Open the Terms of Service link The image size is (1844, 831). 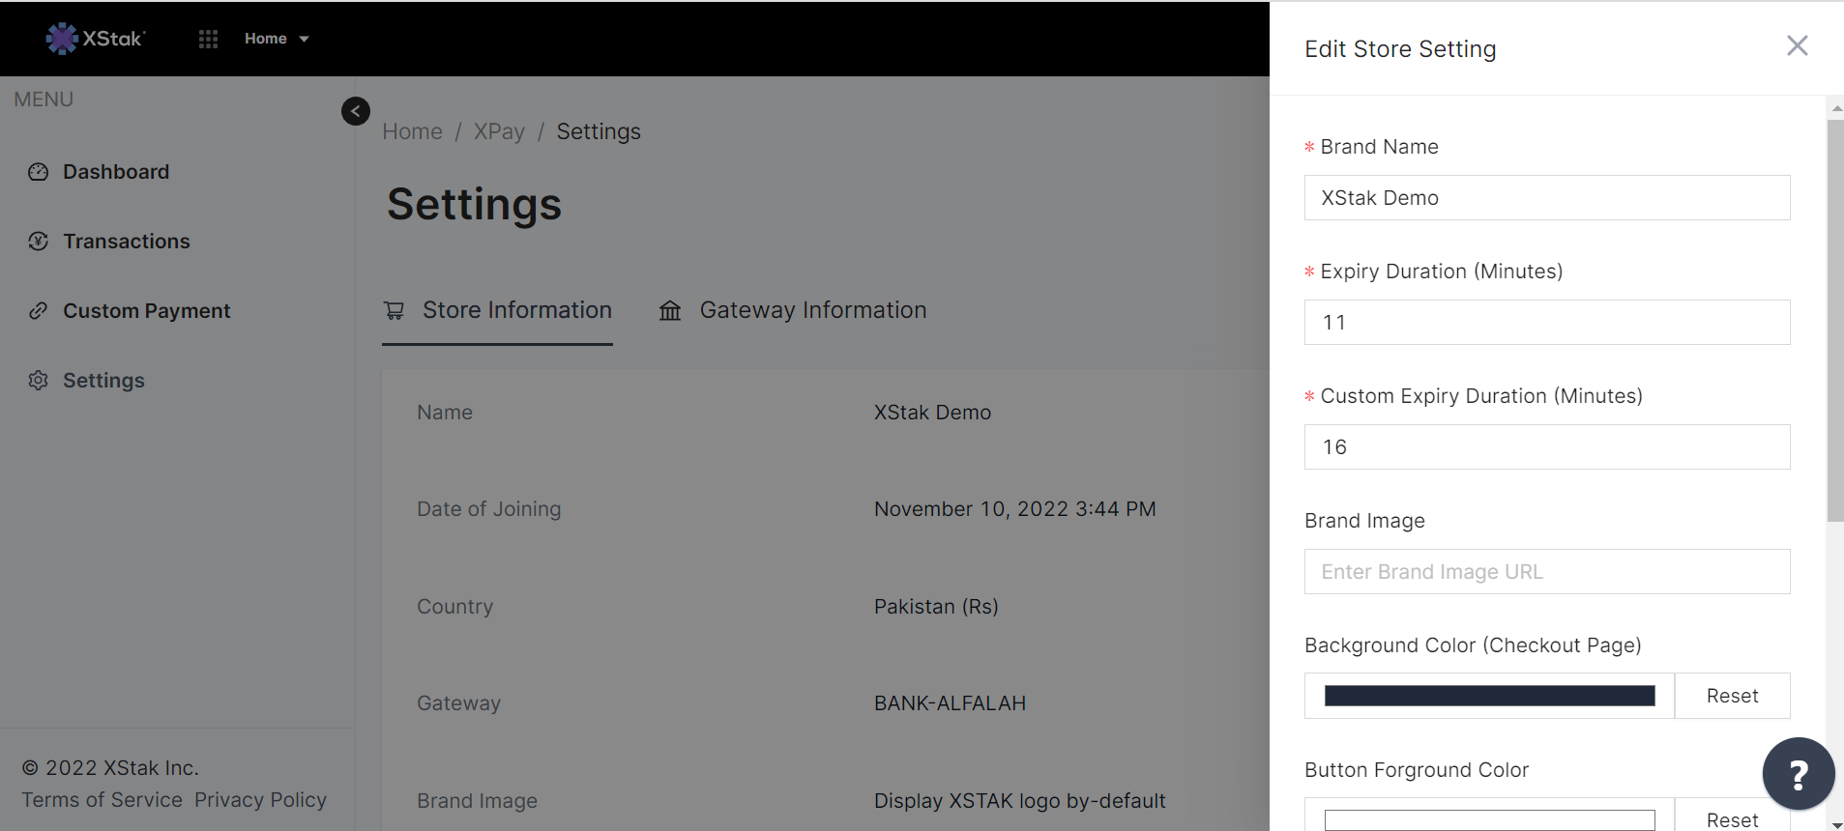pos(102,800)
